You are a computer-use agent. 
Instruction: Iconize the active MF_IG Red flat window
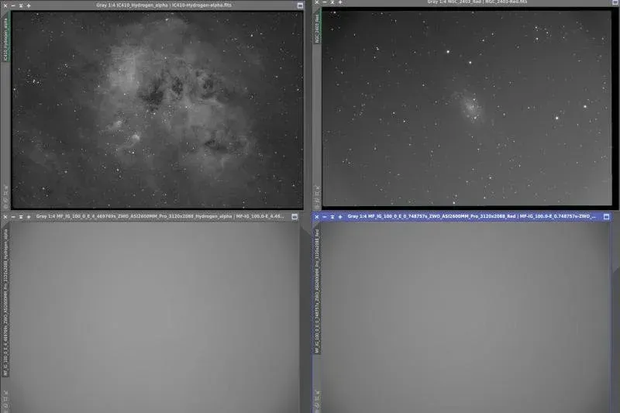coord(325,217)
